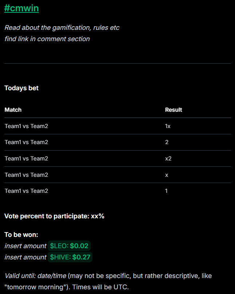
Task: Open the #cmwin hashtag link
Action: [x=21, y=8]
